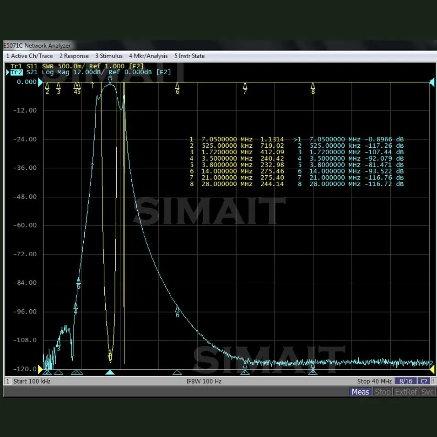Open the 3 Stimulus menu
This screenshot has height=437, width=437.
click(x=109, y=56)
